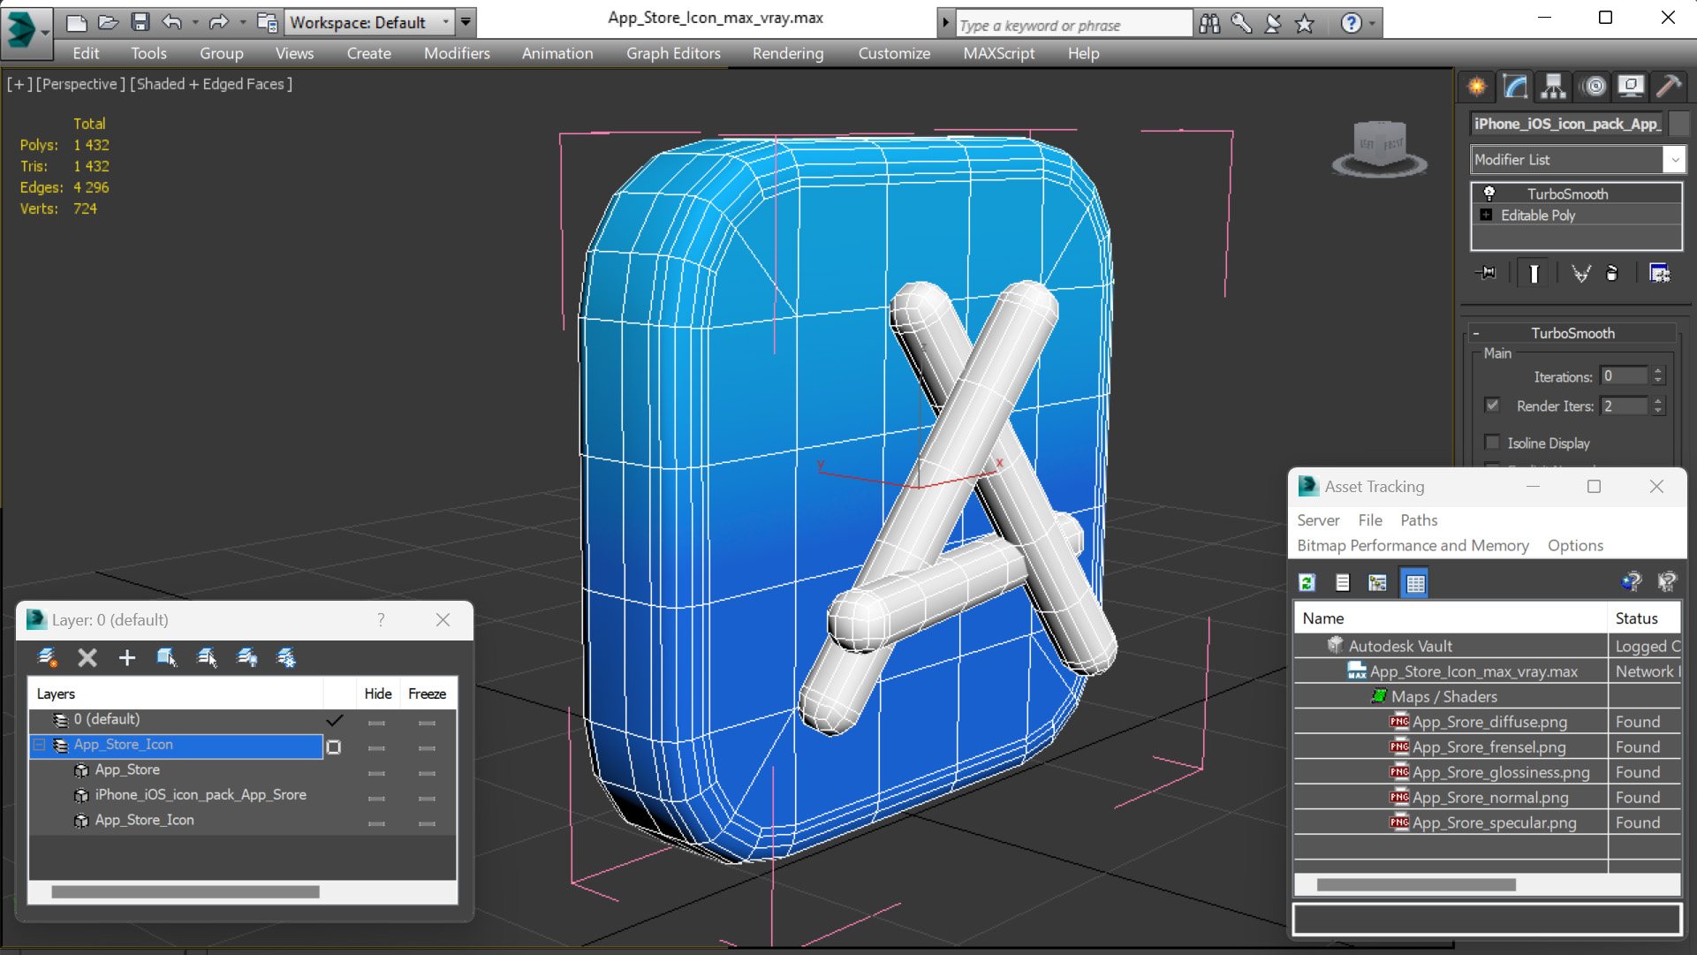Open the Edit menu
This screenshot has width=1697, height=955.
[86, 53]
